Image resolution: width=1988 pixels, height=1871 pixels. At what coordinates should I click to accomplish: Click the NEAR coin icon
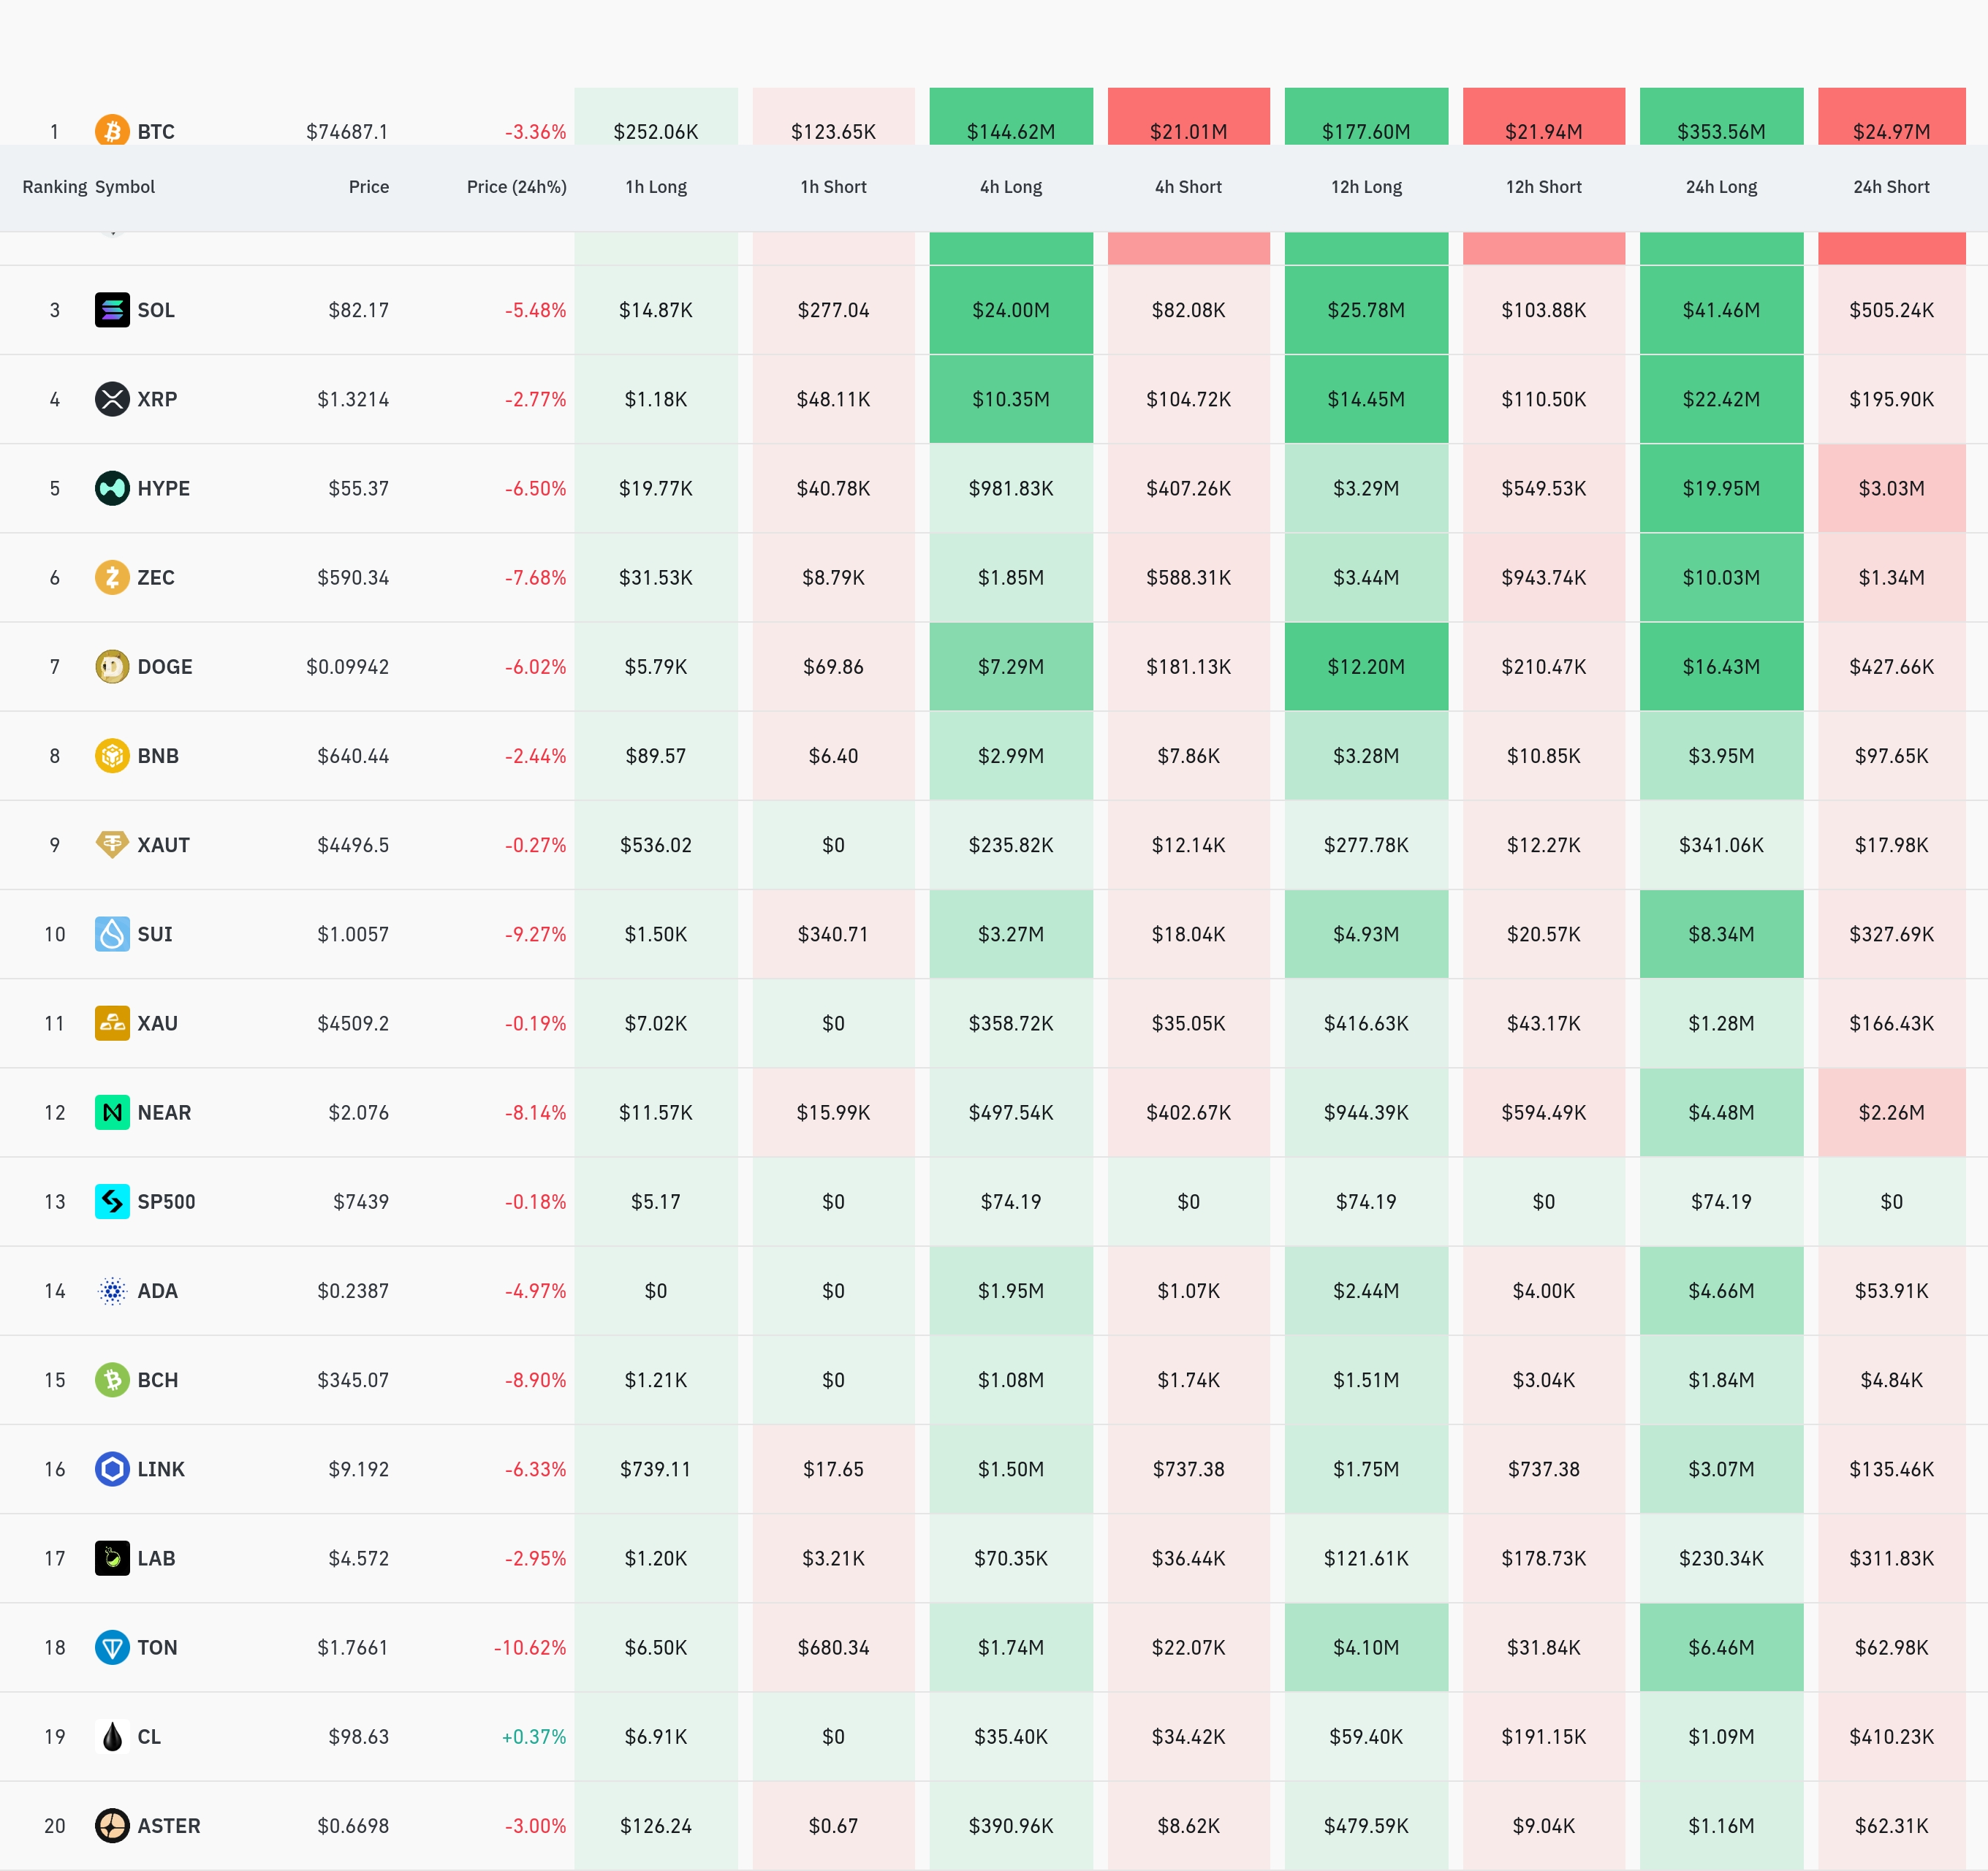(x=112, y=1112)
